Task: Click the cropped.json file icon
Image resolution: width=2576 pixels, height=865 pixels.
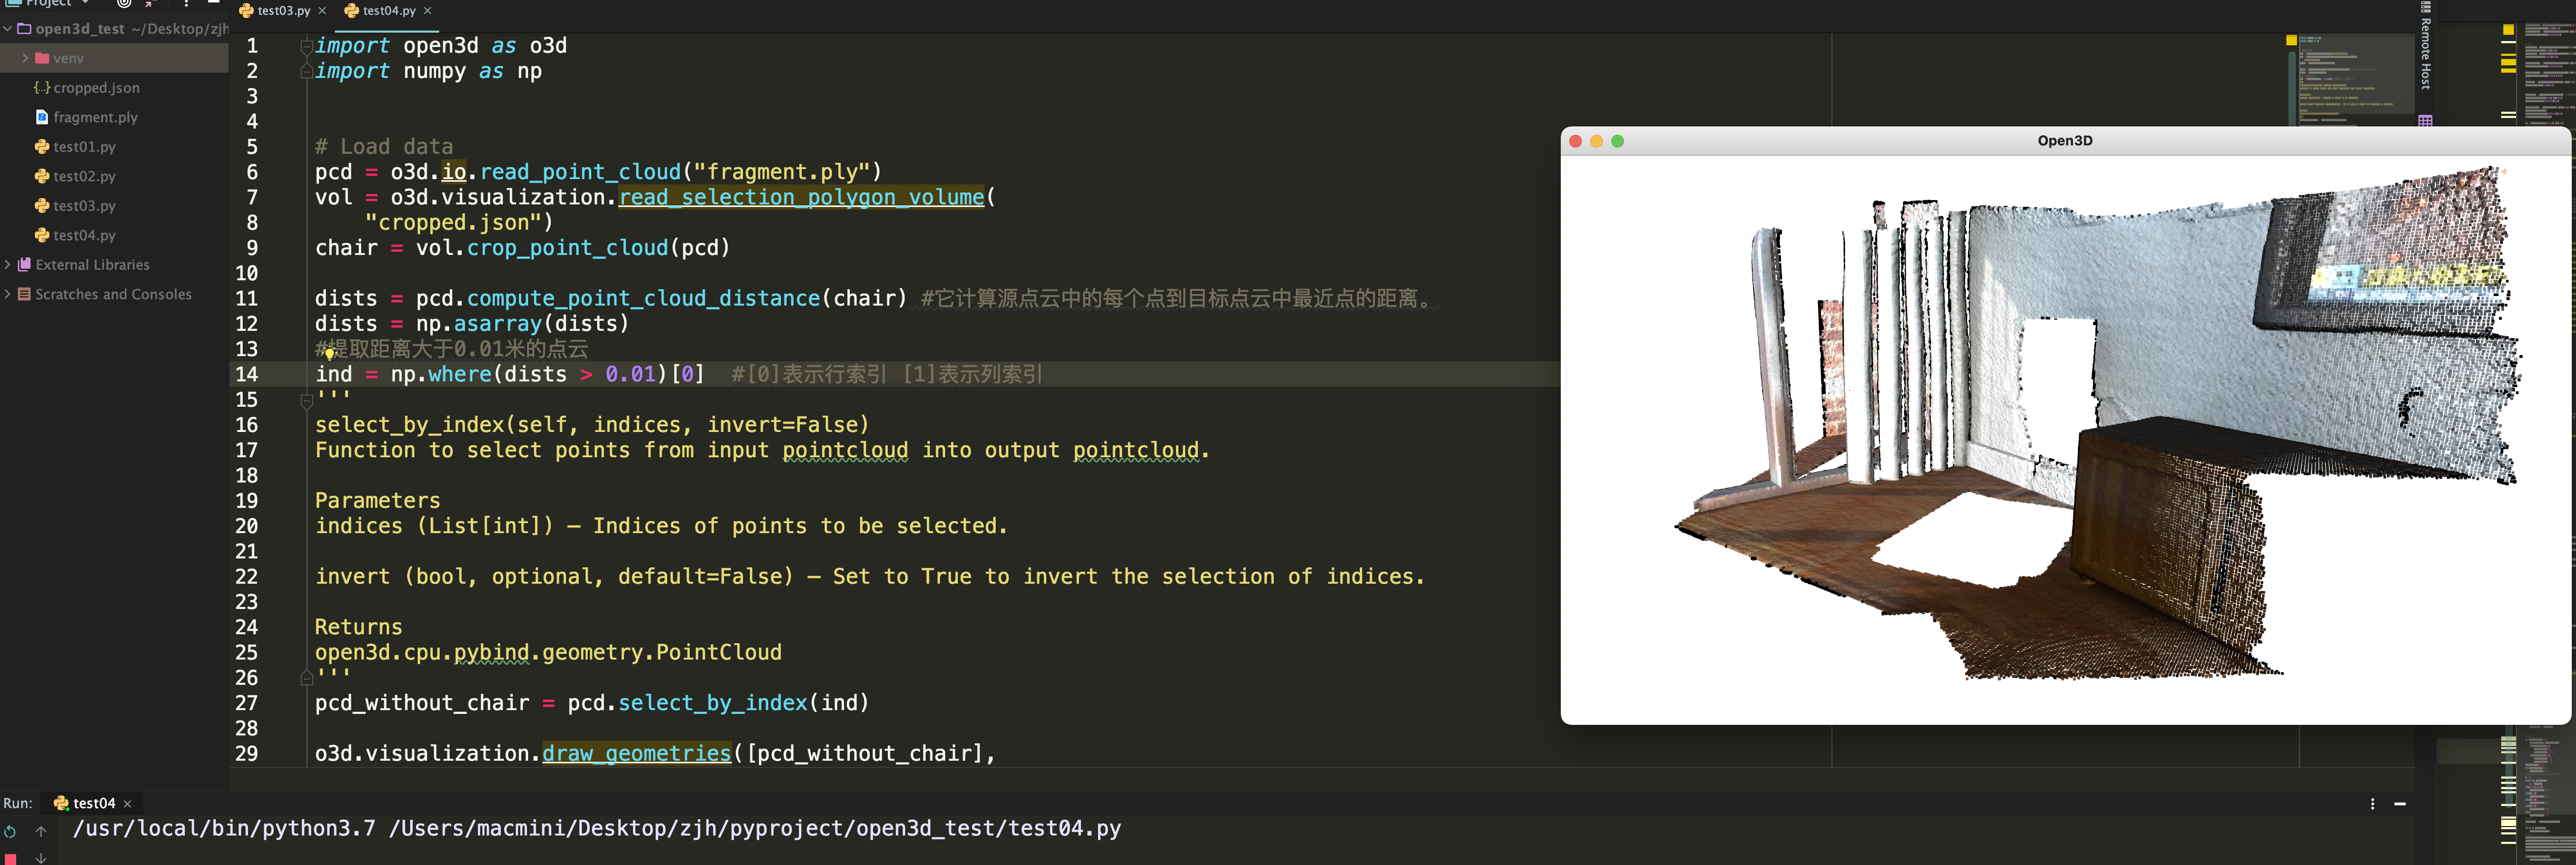Action: (x=41, y=87)
